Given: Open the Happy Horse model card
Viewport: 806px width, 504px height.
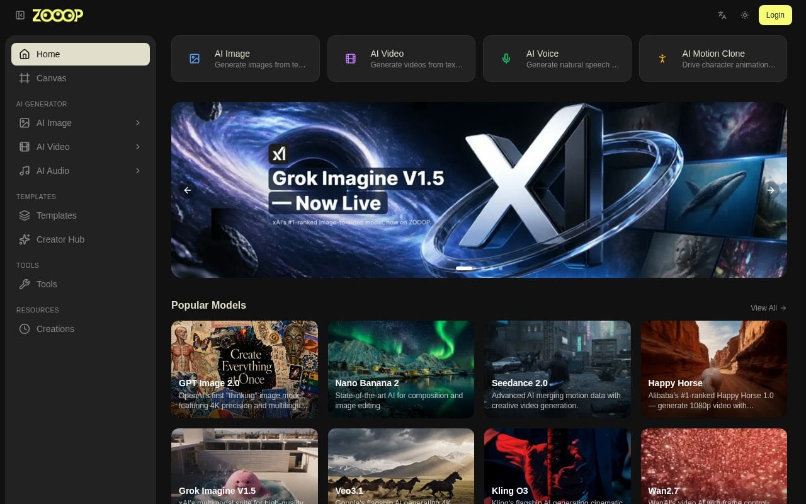Looking at the screenshot, I should [714, 369].
